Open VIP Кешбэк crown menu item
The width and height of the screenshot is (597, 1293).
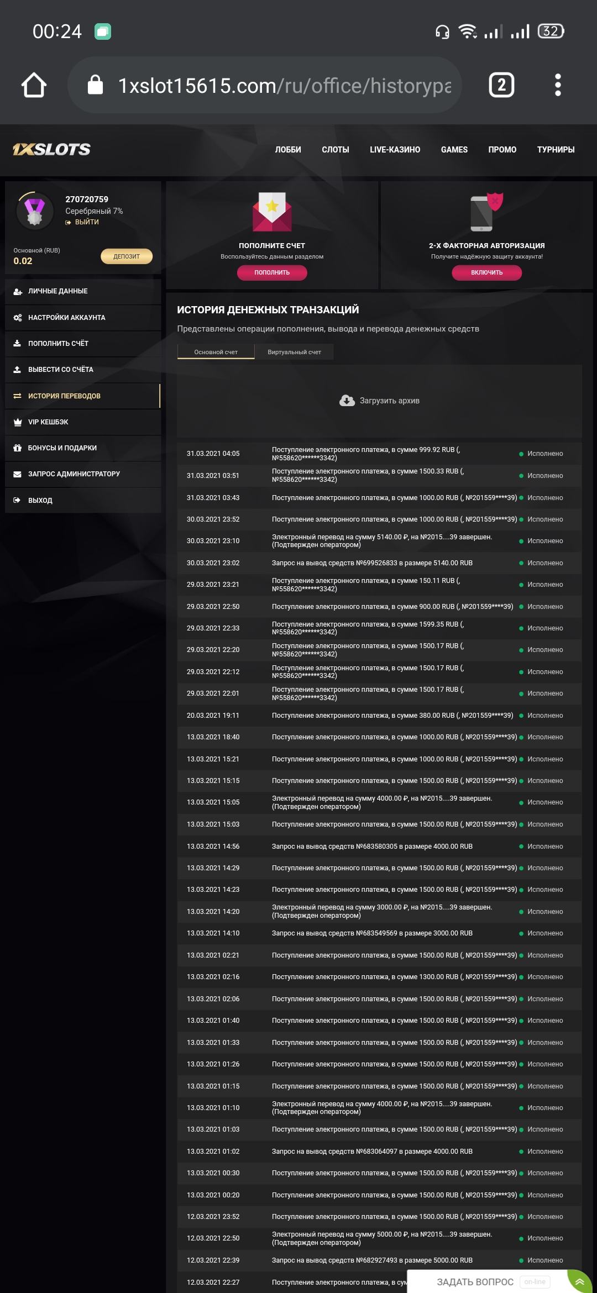tap(48, 422)
